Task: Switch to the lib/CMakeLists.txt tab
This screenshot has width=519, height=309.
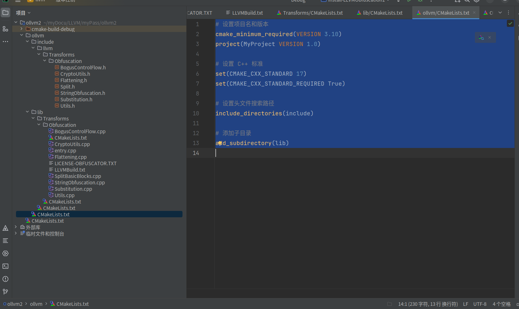Action: click(x=380, y=13)
